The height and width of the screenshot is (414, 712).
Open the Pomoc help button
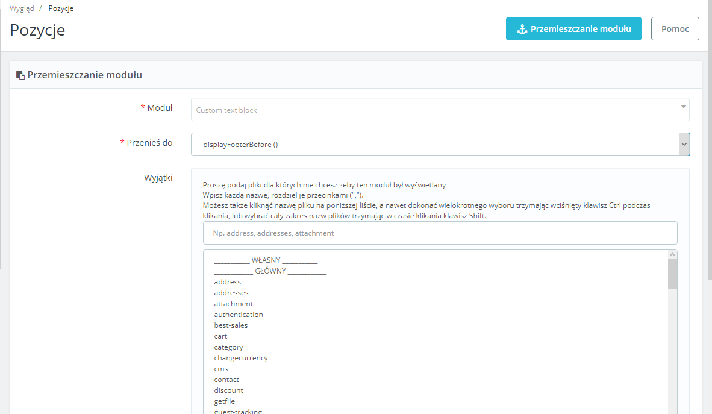pyautogui.click(x=675, y=29)
